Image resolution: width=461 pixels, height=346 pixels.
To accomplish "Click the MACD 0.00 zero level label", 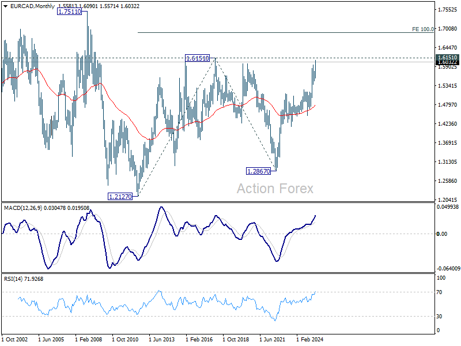I will pos(442,234).
